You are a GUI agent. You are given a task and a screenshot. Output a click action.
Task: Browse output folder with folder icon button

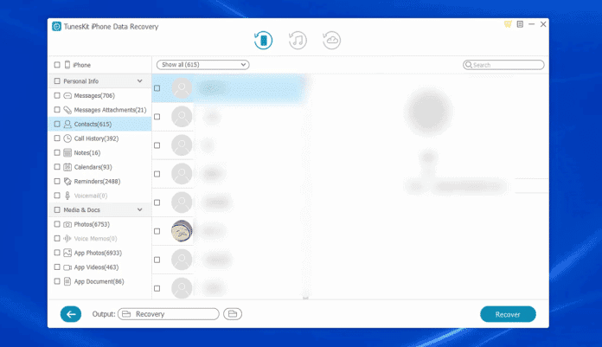point(233,314)
